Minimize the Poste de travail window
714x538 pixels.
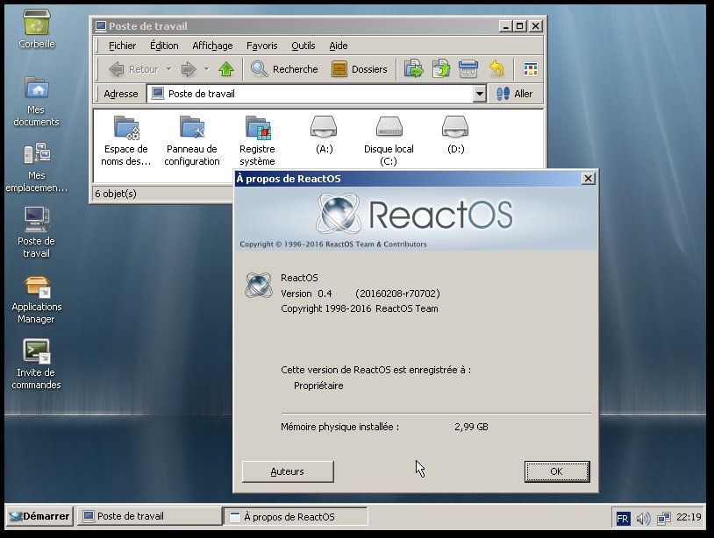505,26
